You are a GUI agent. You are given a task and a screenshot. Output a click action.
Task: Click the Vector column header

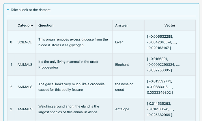[x=170, y=25]
